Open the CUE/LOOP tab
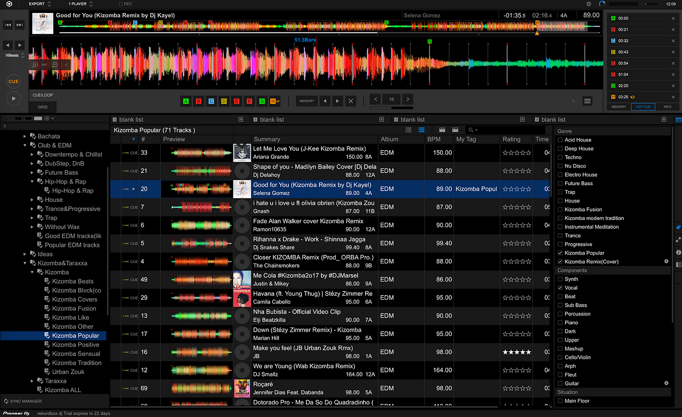Viewport: 682px width, 417px height. tap(43, 95)
